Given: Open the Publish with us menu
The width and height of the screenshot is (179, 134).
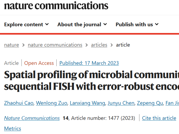Looking at the screenshot, I should point(137,25).
